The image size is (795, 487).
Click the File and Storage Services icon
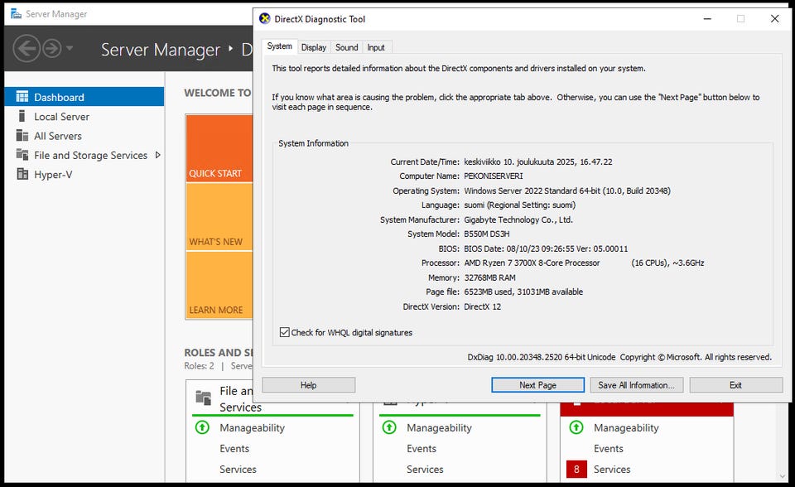[22, 155]
